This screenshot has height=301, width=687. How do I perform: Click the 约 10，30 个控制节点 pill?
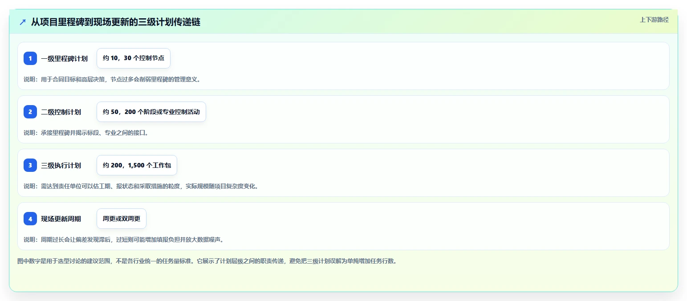pos(134,58)
